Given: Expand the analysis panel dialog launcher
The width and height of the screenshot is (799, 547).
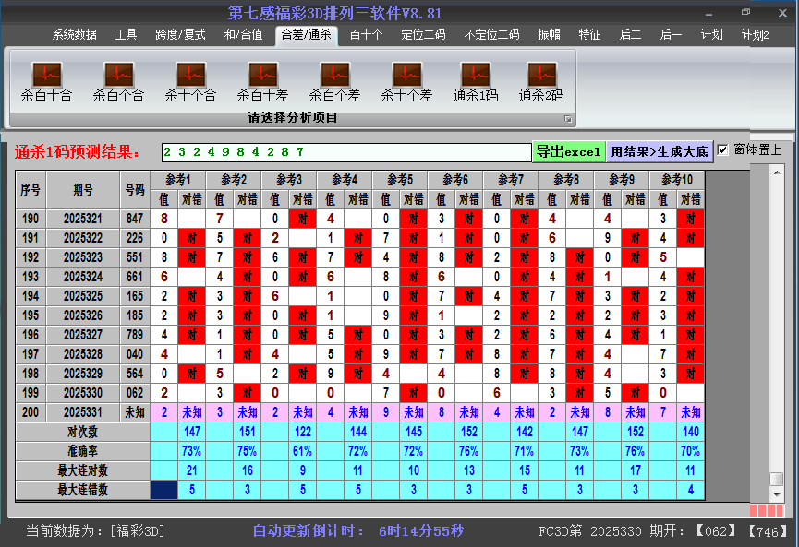Looking at the screenshot, I should (568, 119).
